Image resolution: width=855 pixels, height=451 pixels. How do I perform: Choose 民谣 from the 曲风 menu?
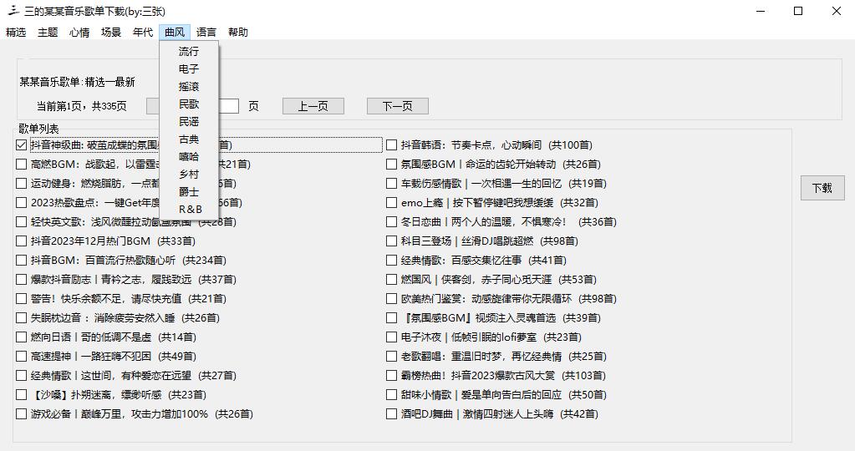click(189, 121)
